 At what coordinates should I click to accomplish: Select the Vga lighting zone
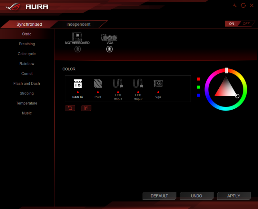158,89
